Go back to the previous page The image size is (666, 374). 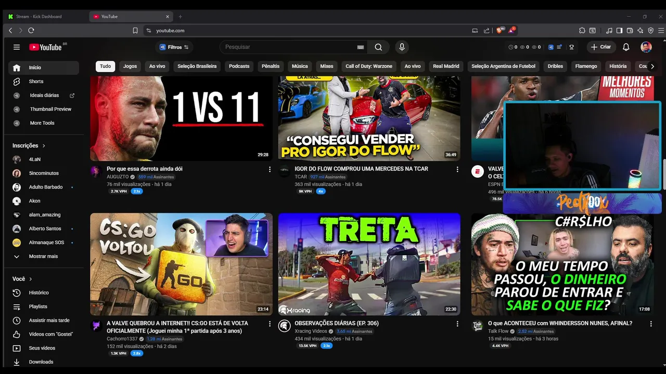point(10,31)
